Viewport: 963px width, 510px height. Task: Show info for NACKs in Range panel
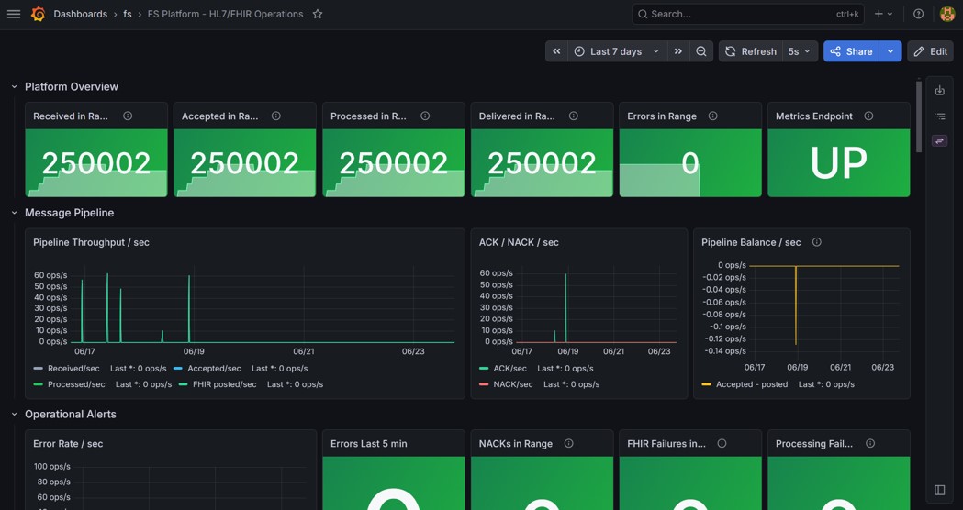568,444
